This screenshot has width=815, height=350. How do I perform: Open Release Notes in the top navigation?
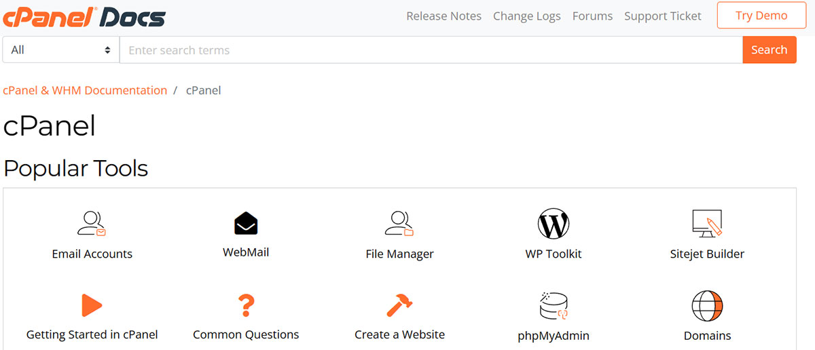443,16
